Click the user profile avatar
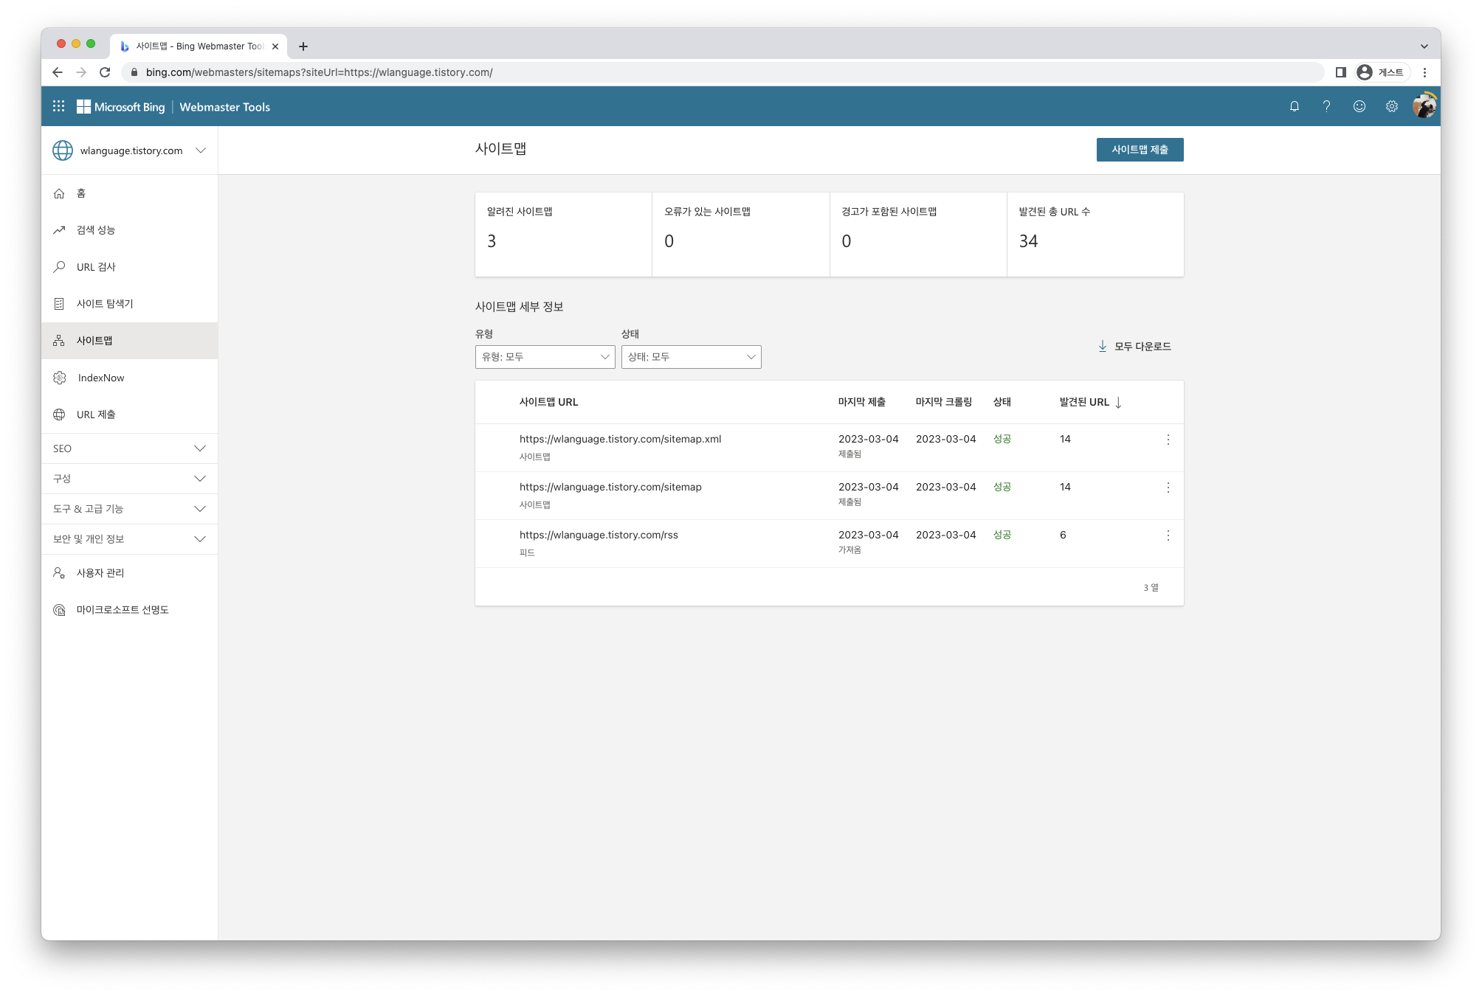 click(1424, 106)
